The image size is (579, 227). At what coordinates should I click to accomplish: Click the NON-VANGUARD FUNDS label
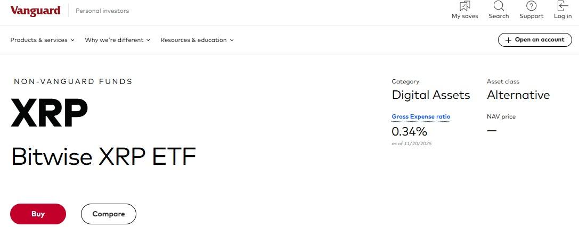click(x=73, y=81)
